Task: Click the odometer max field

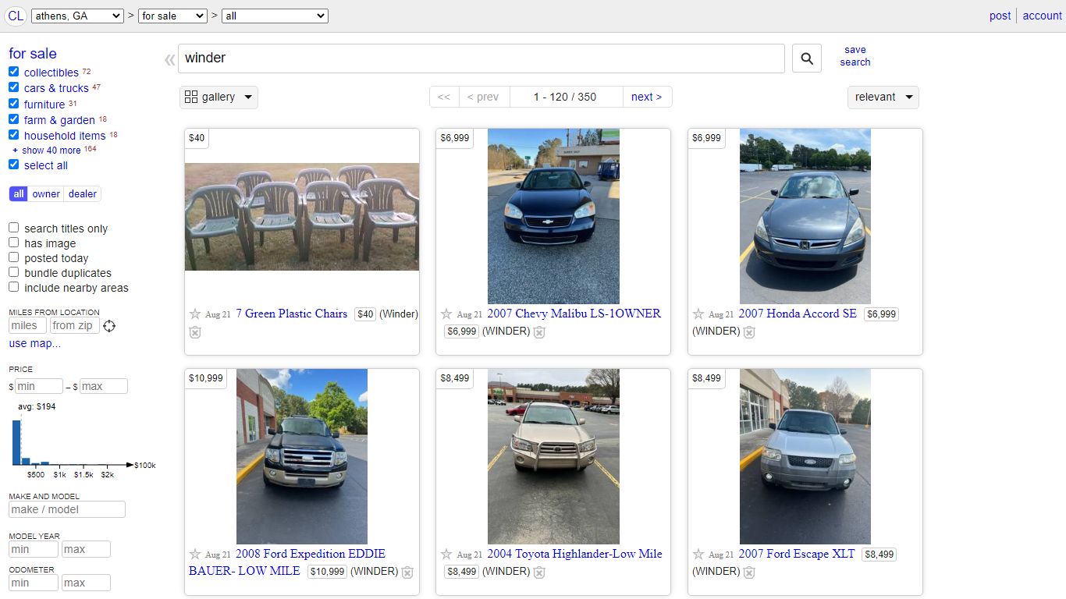Action: coord(86,583)
